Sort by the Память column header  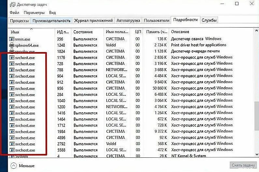coord(156,32)
